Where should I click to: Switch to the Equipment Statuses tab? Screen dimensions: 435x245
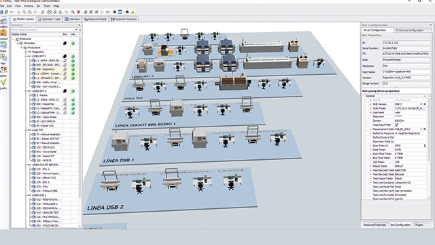tap(124, 19)
